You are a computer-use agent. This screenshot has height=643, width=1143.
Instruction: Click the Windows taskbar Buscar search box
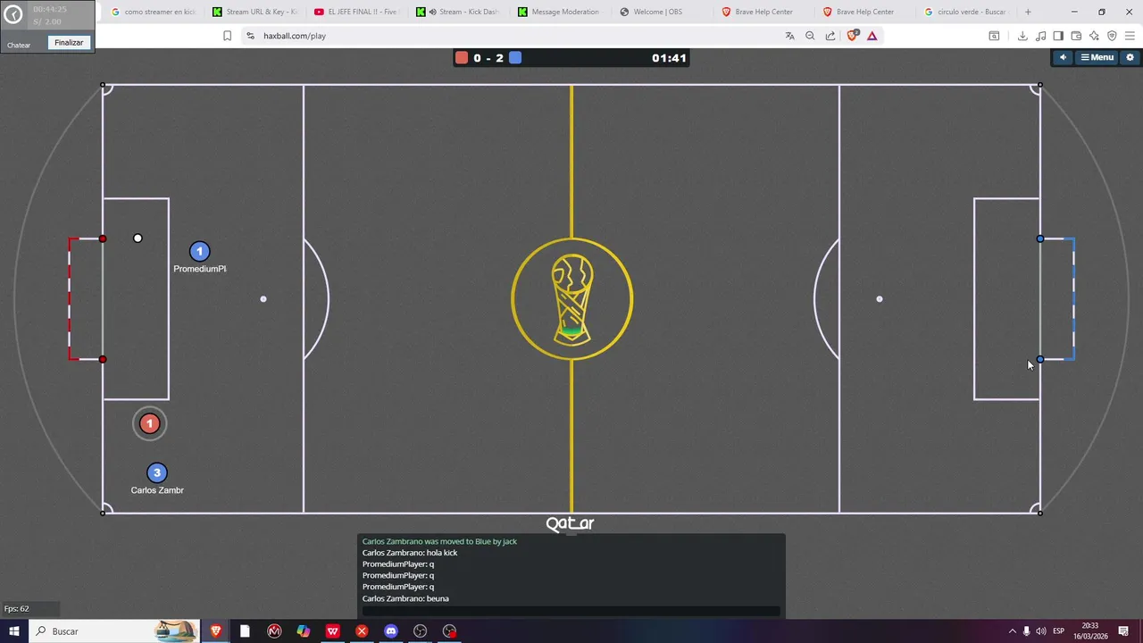pyautogui.click(x=114, y=631)
